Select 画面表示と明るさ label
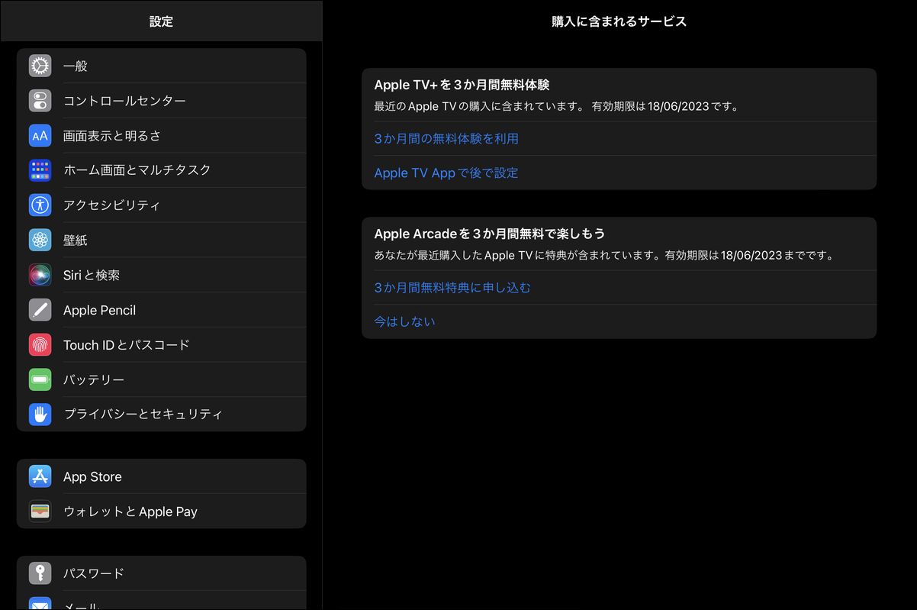The height and width of the screenshot is (610, 917). 112,136
